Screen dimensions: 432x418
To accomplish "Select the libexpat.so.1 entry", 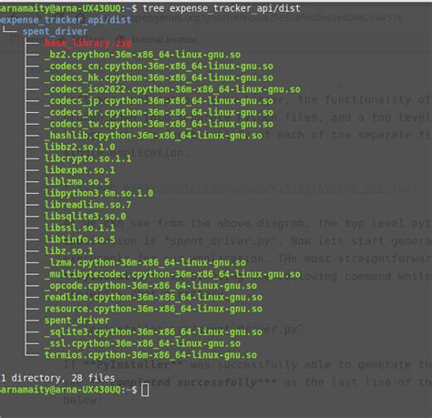I will [x=79, y=170].
